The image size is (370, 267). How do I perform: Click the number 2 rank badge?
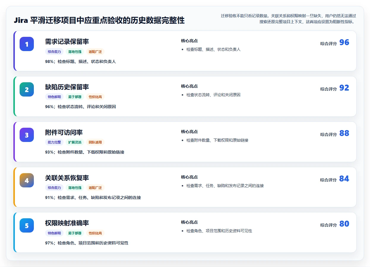point(27,89)
